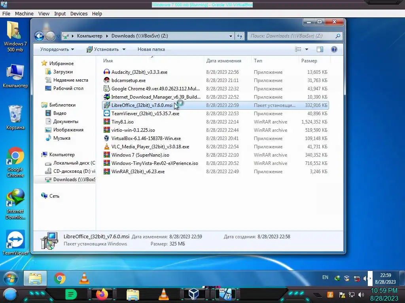The image size is (405, 303).
Task: Open Библиотеки in navigation pane
Action: pos(62,105)
